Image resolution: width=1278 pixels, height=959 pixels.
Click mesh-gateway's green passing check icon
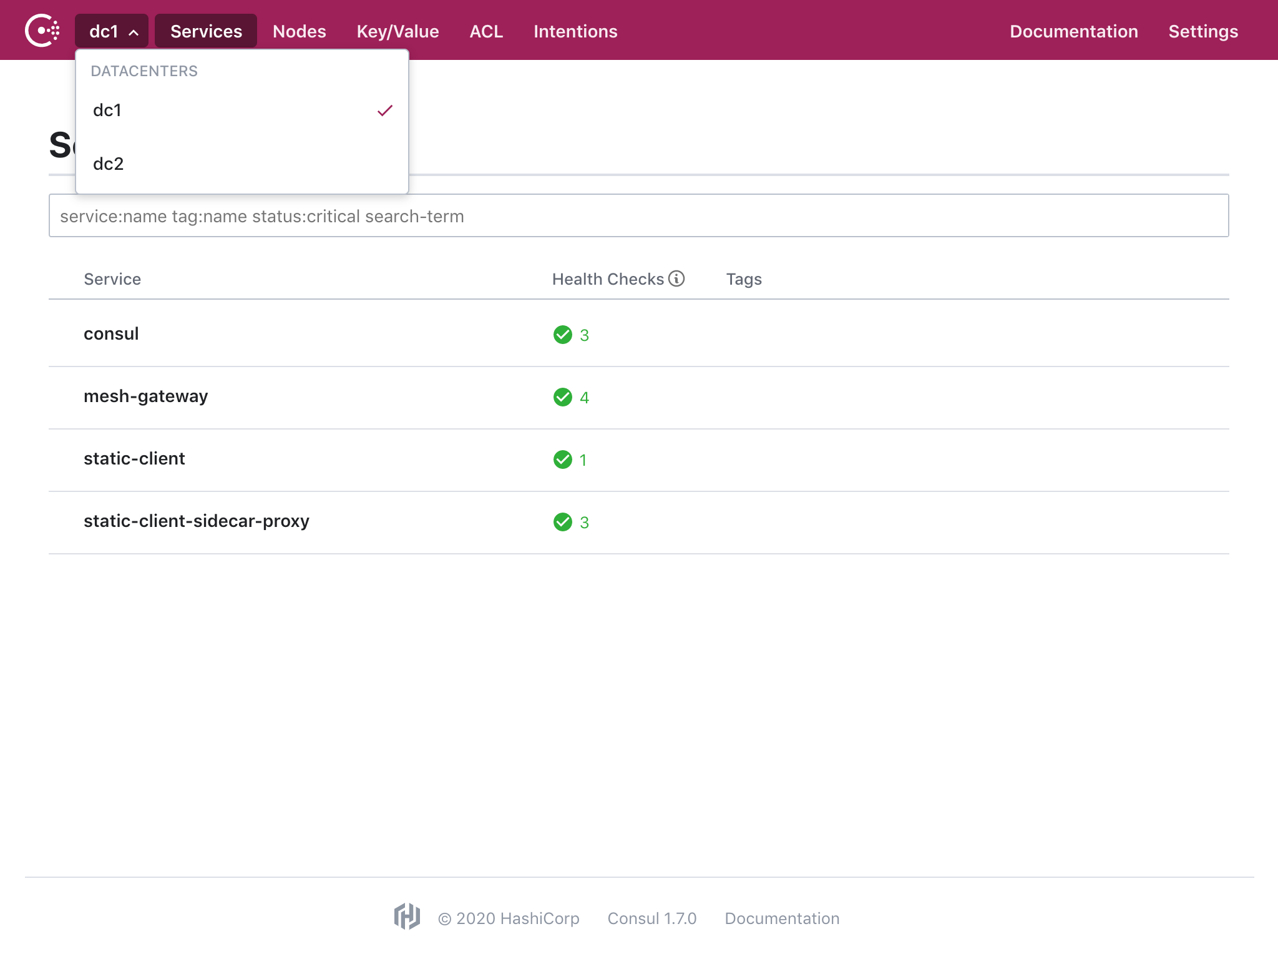click(x=563, y=397)
